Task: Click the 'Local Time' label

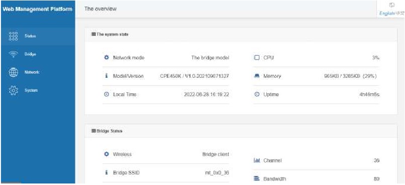Action: click(125, 94)
